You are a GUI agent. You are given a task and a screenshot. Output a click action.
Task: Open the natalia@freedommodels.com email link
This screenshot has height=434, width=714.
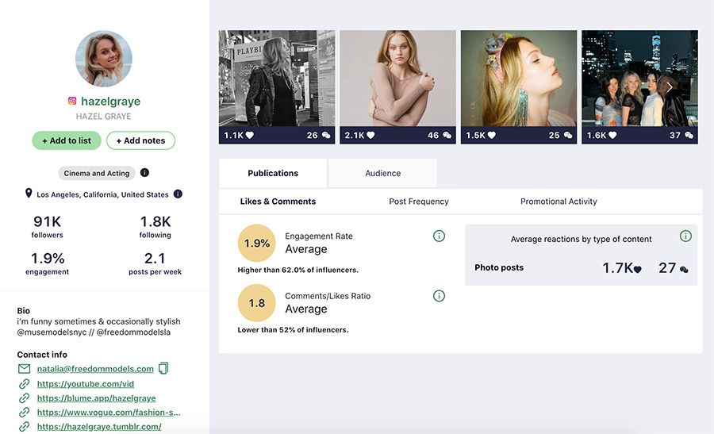tap(95, 369)
